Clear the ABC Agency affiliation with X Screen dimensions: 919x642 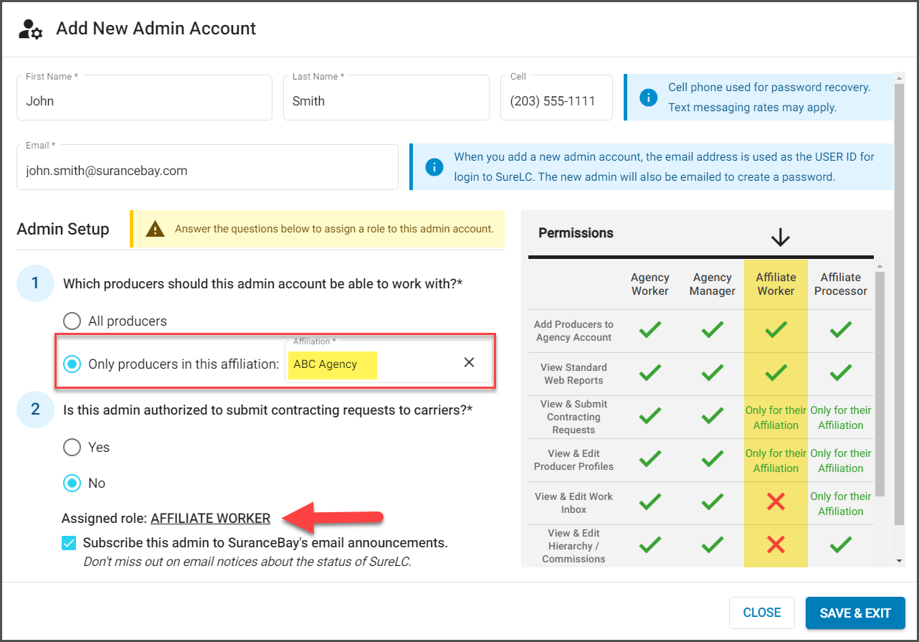click(x=469, y=362)
